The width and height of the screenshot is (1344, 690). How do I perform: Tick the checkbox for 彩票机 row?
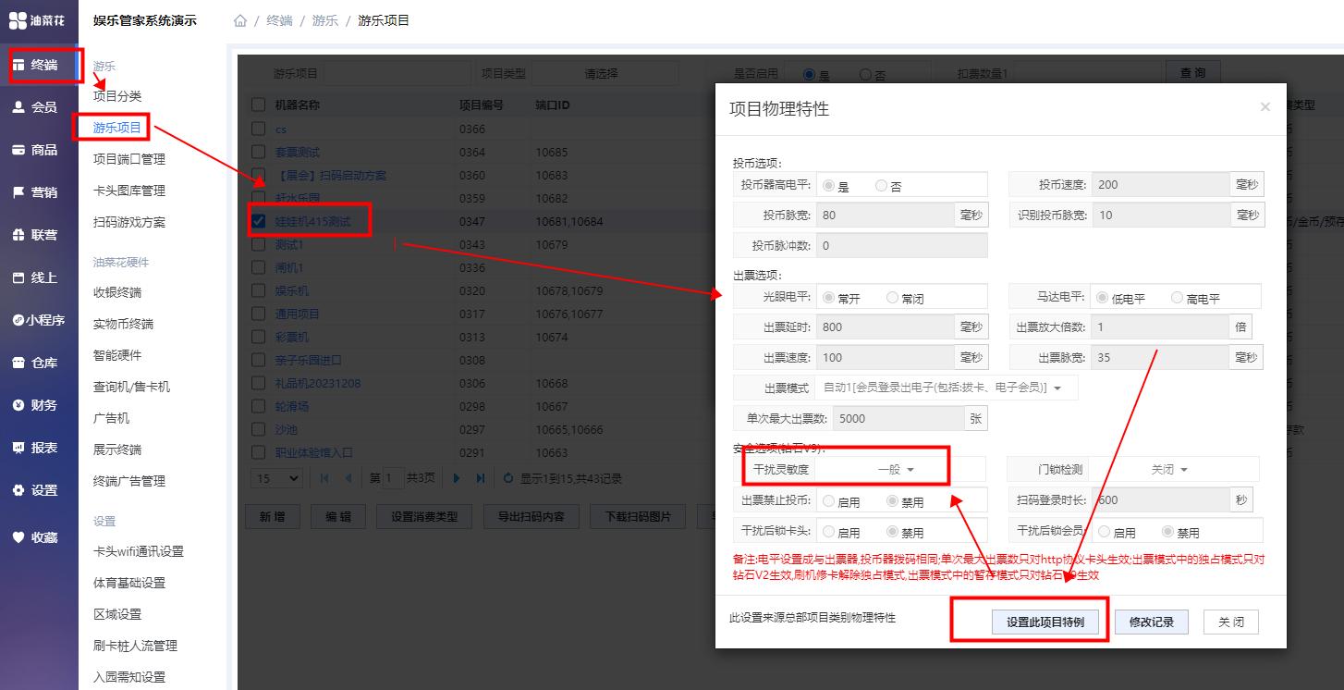point(259,337)
